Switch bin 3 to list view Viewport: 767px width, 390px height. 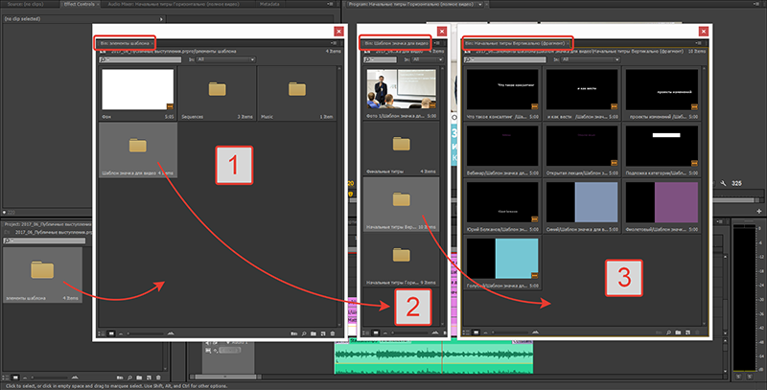465,332
